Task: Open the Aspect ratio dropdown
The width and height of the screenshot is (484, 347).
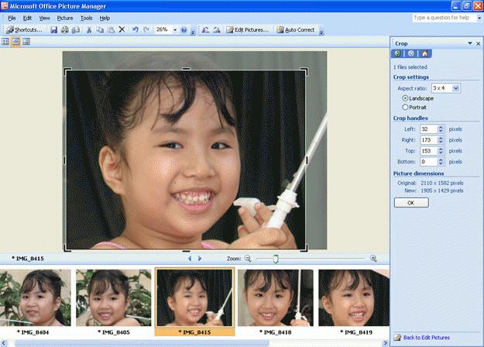Action: pyautogui.click(x=456, y=88)
